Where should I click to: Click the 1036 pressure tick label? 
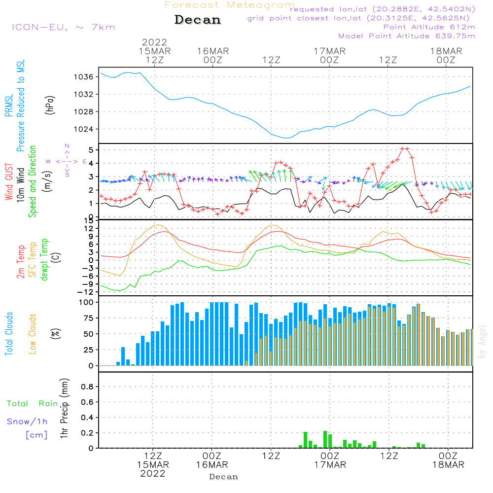click(84, 77)
